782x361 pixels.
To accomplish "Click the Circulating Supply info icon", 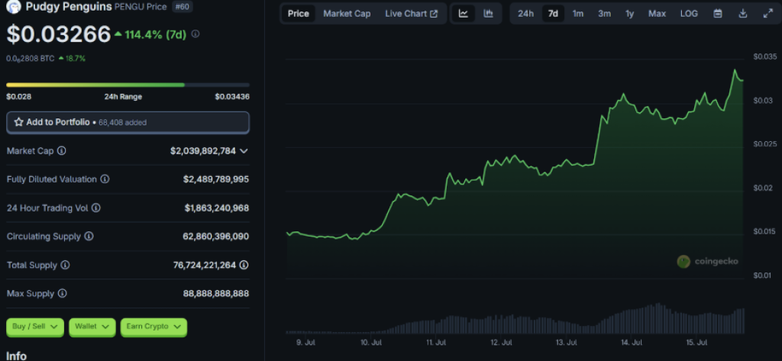I will (89, 237).
